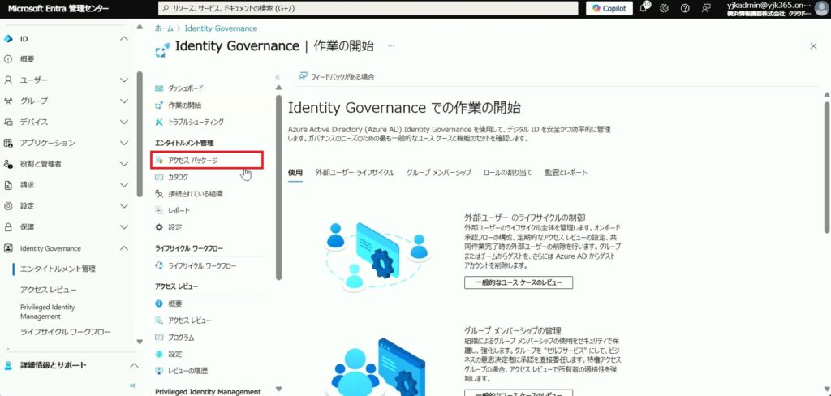Click the 請求 document icon
The height and width of the screenshot is (396, 831).
click(x=8, y=185)
